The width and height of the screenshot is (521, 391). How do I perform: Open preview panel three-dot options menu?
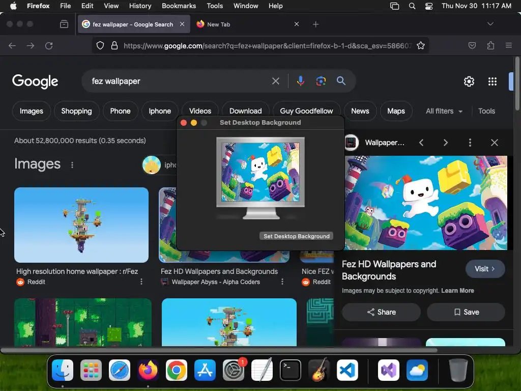click(470, 143)
